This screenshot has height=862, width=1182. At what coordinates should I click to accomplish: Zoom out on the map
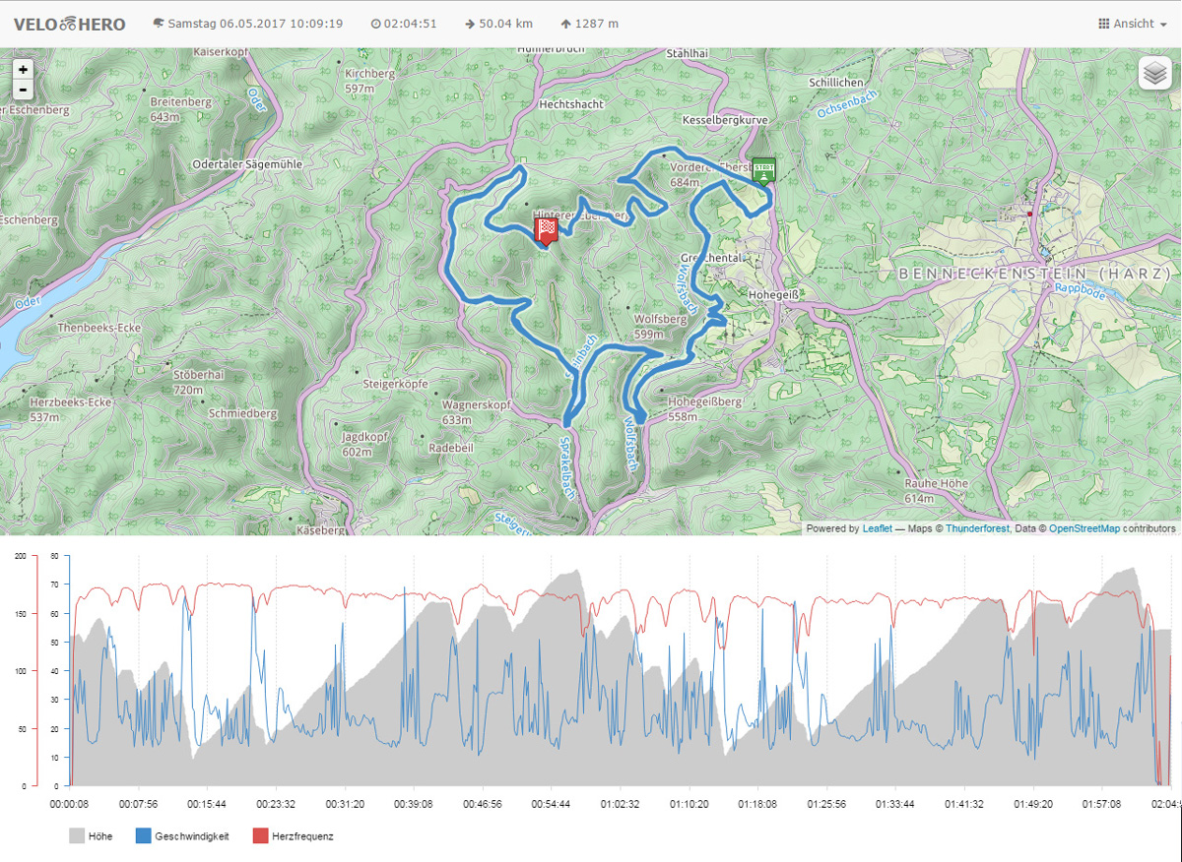24,91
